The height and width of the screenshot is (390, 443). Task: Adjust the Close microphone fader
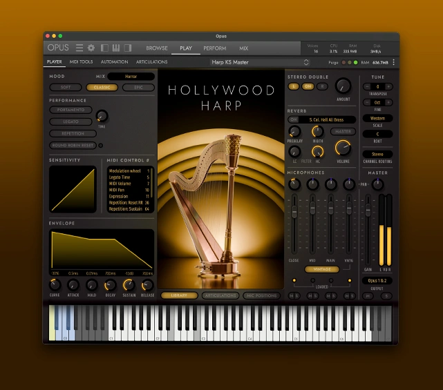pyautogui.click(x=294, y=212)
